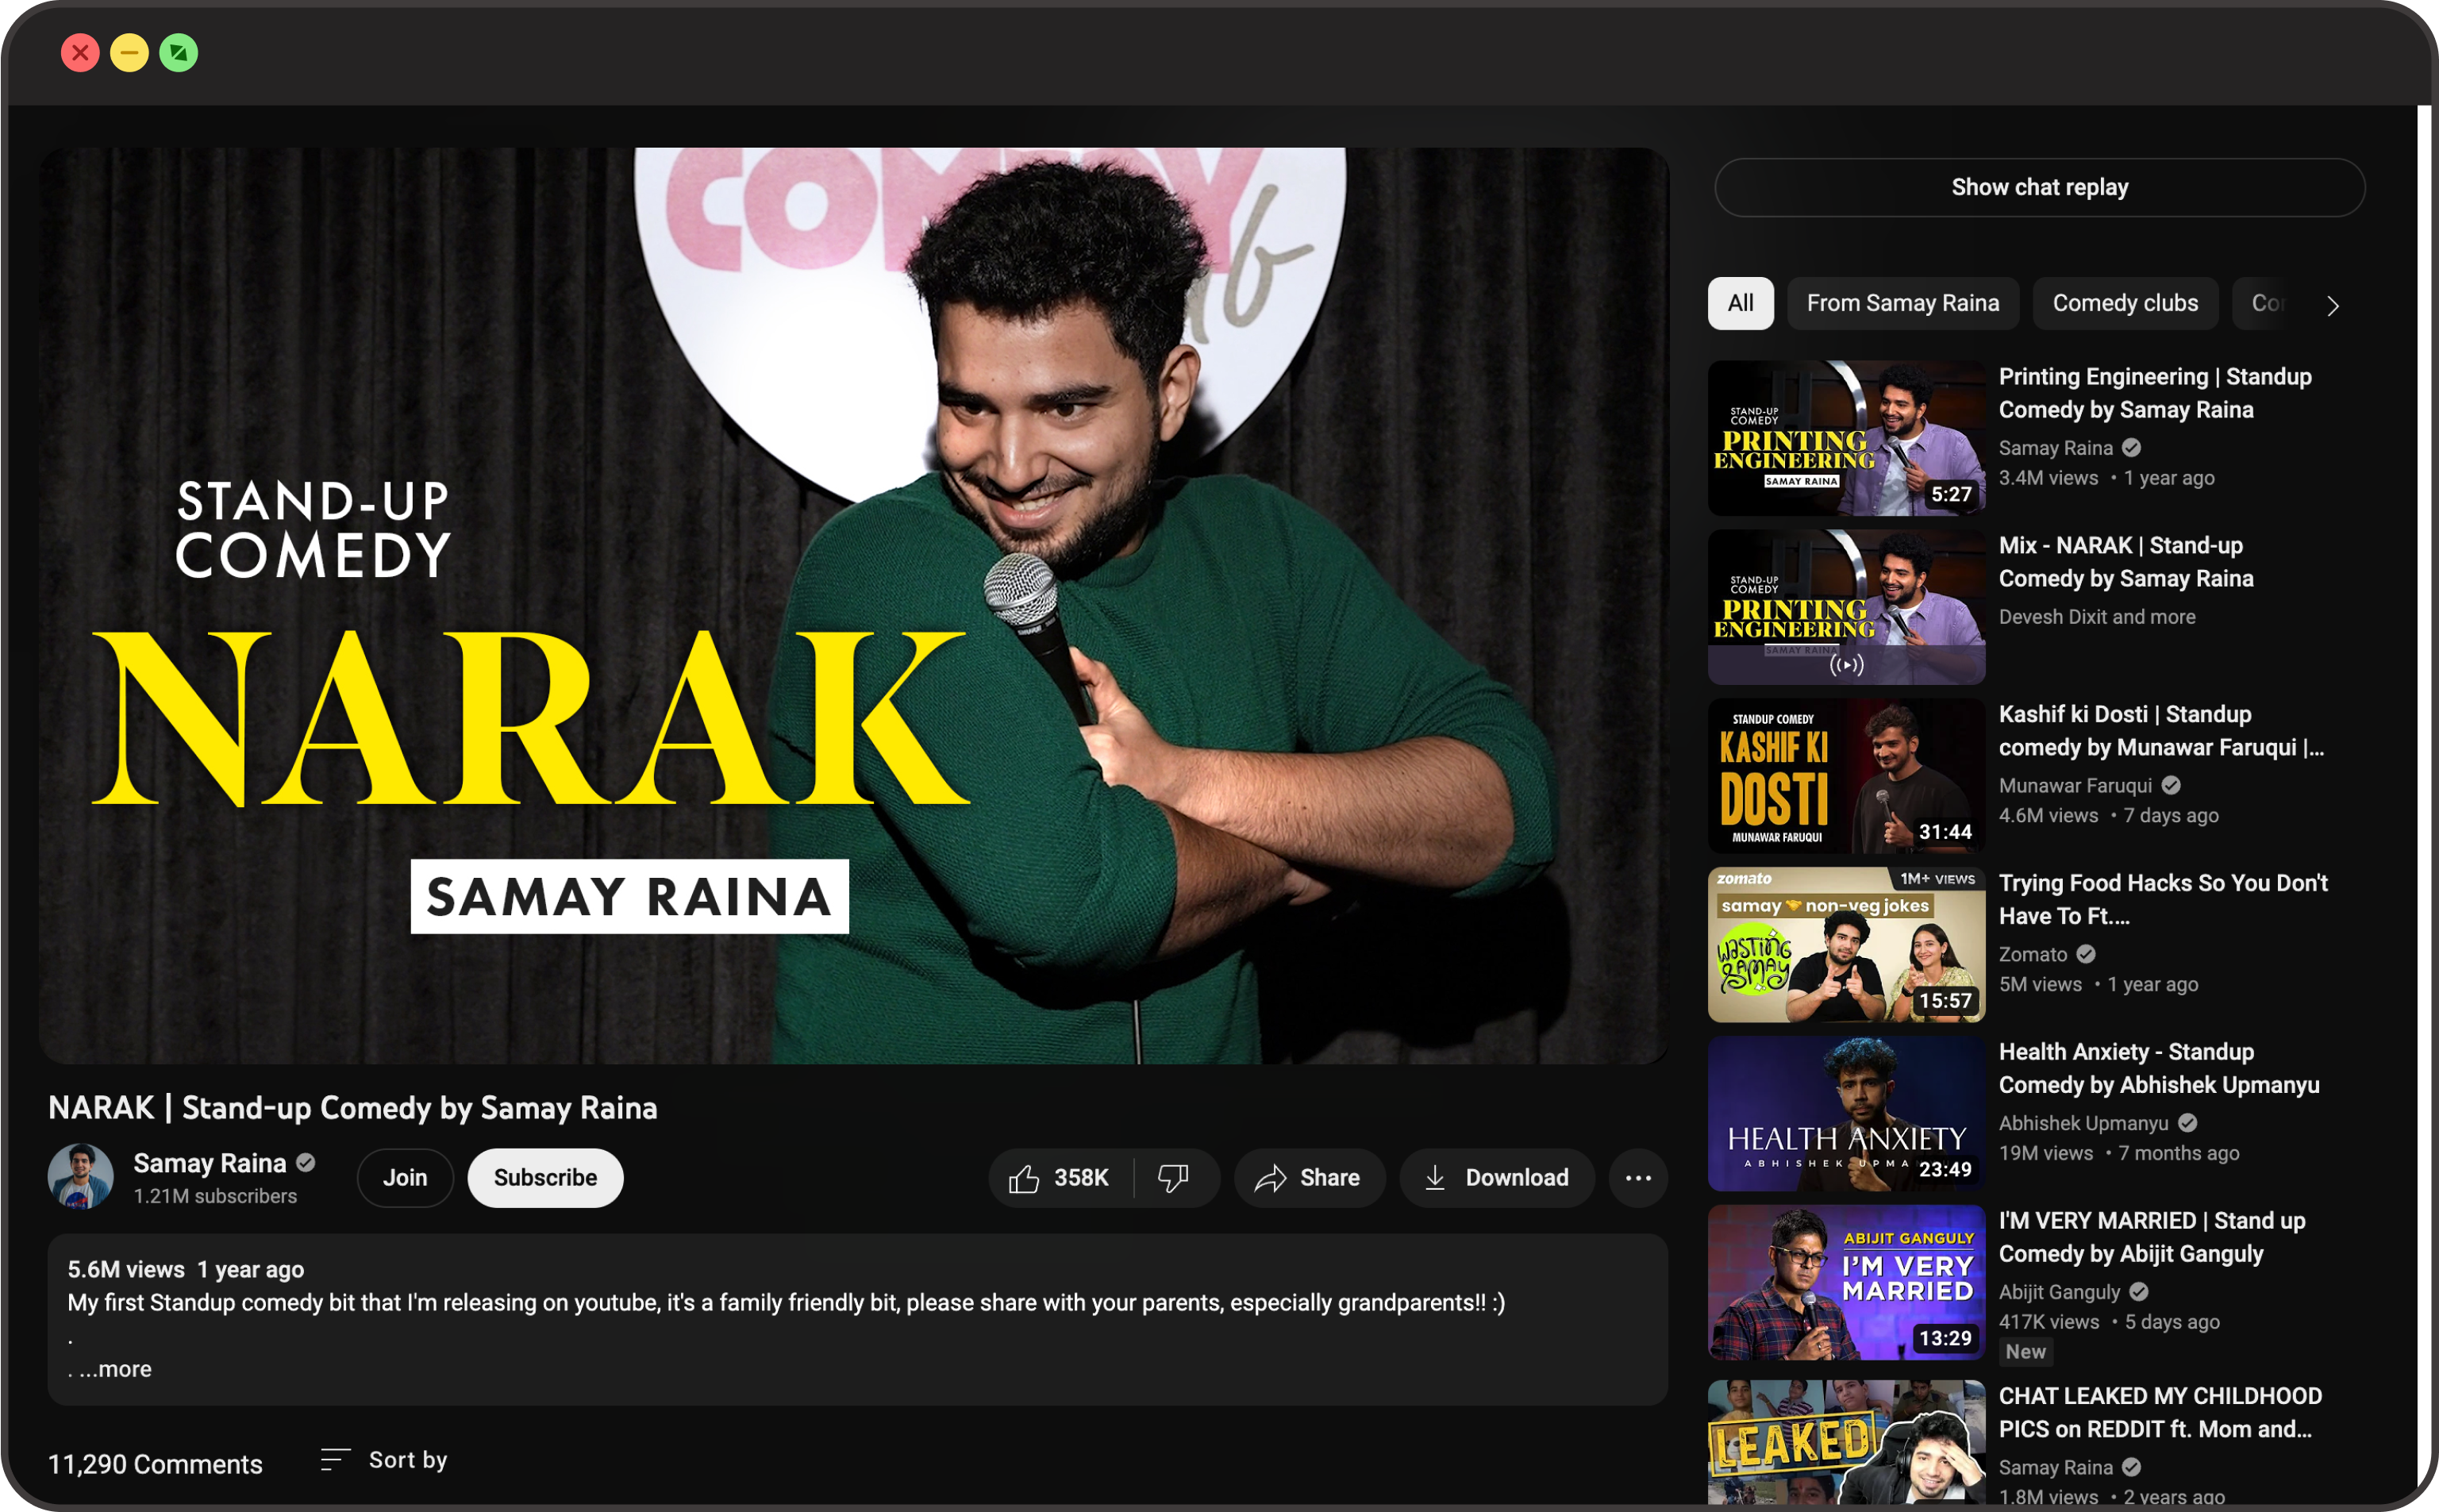Screen dimensions: 2439x1512
Task: Click the green fullscreen window button
Action: (x=178, y=52)
